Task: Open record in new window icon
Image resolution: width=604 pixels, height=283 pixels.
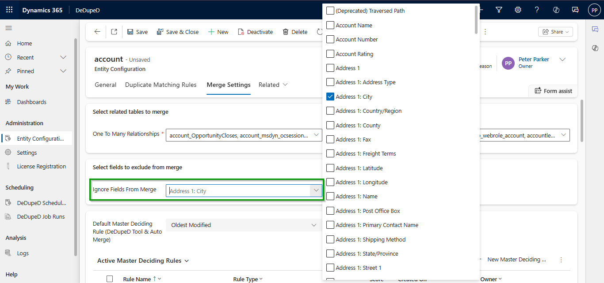Action: point(114,32)
